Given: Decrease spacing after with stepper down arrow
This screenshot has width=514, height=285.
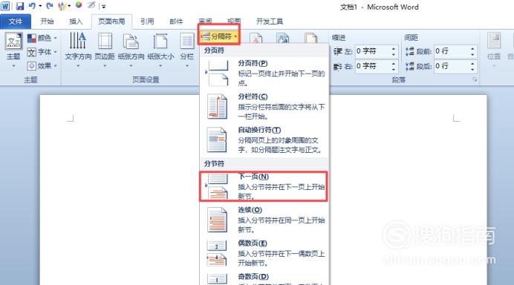Looking at the screenshot, I should tap(472, 70).
